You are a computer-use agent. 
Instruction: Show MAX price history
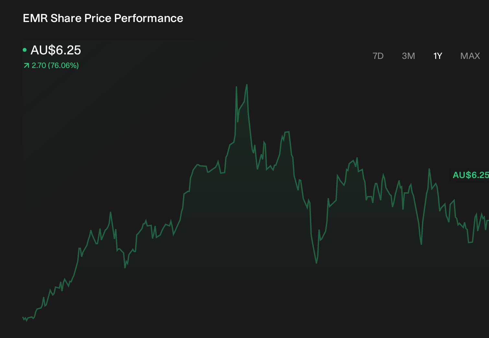point(470,56)
